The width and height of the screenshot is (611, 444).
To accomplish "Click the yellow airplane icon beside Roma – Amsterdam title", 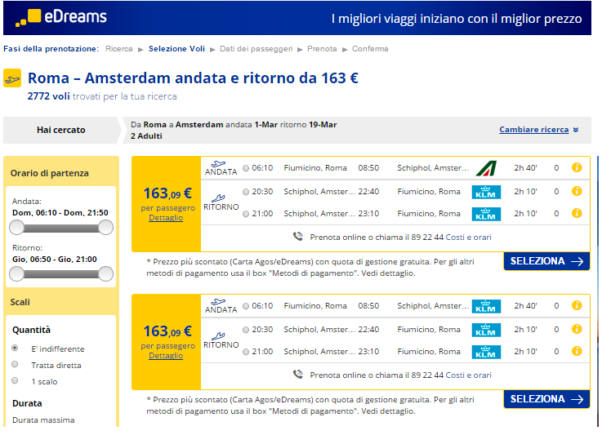I will click(x=12, y=78).
